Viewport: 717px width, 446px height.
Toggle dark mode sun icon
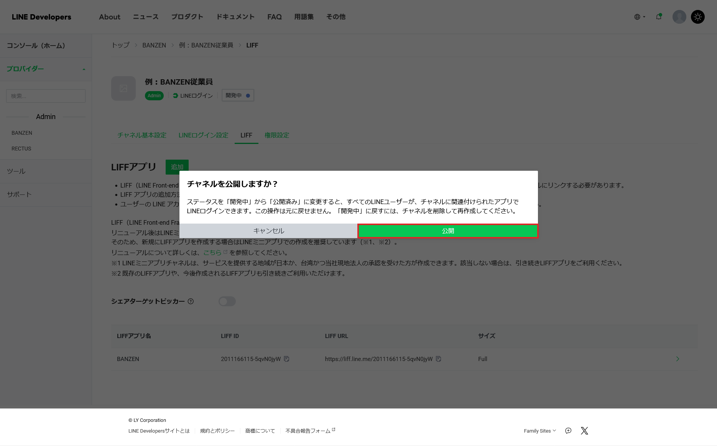pyautogui.click(x=698, y=17)
